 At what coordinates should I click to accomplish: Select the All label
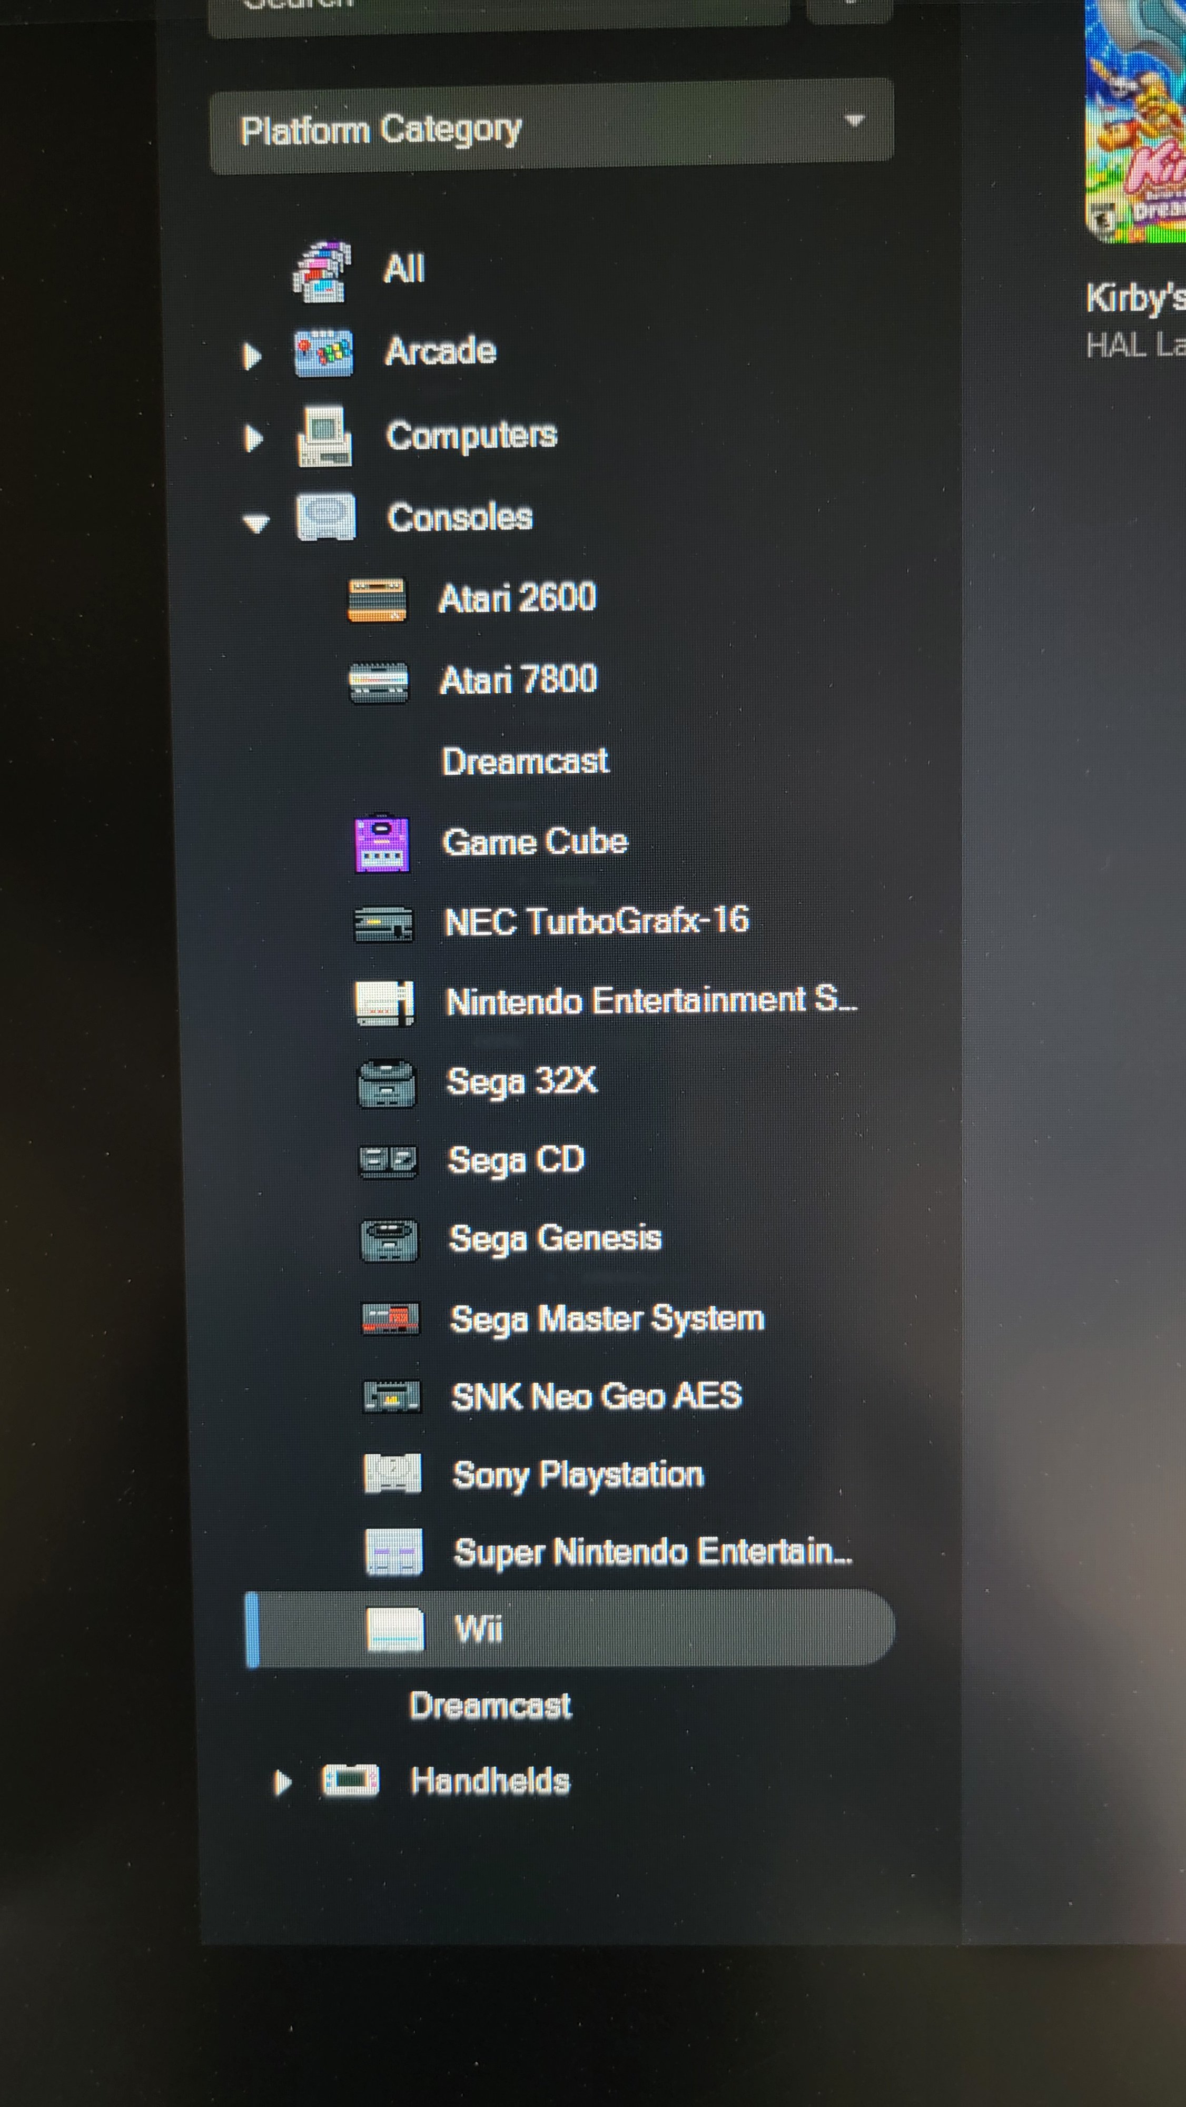404,269
